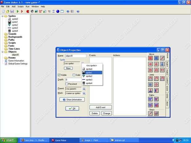191x143 pixels.
Task: Select the Move towards a point action
Action: coord(162,58)
